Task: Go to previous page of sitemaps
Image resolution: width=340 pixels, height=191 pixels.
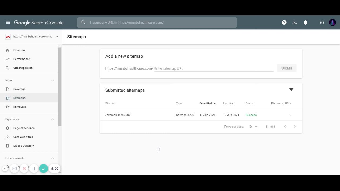Action: click(285, 127)
